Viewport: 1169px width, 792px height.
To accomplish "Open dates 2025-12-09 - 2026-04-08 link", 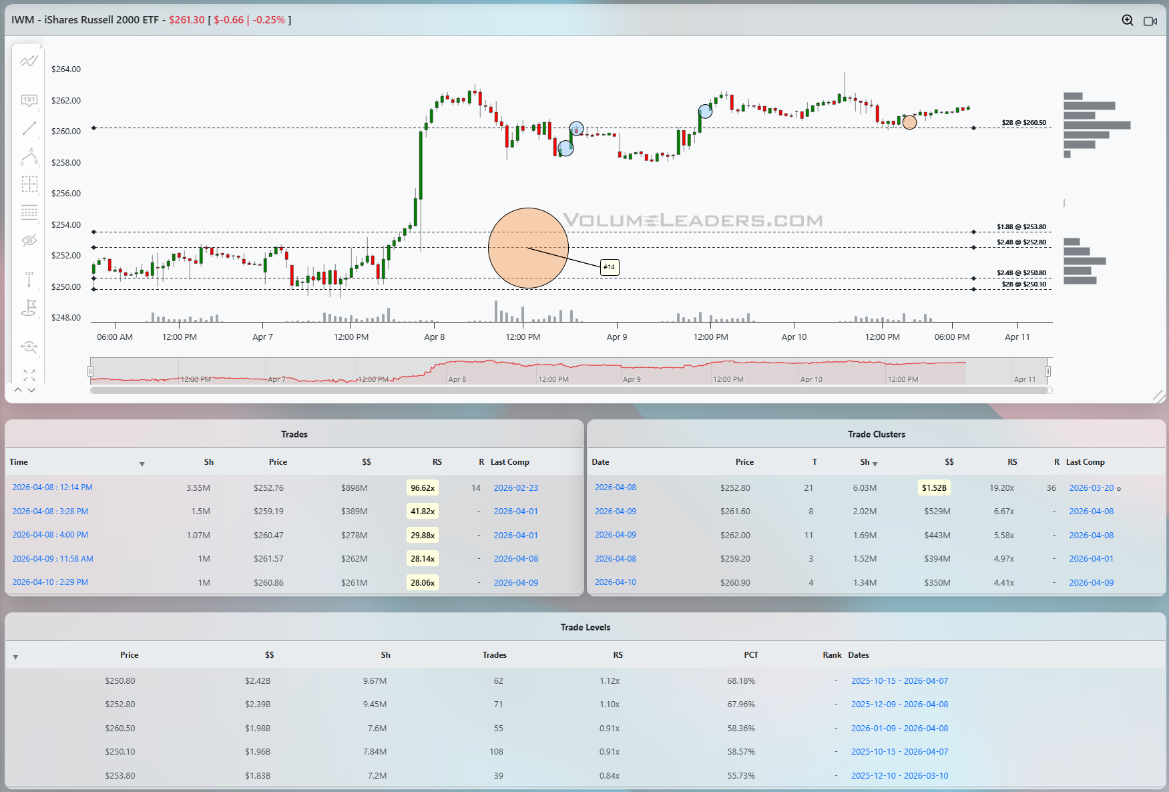I will [899, 705].
